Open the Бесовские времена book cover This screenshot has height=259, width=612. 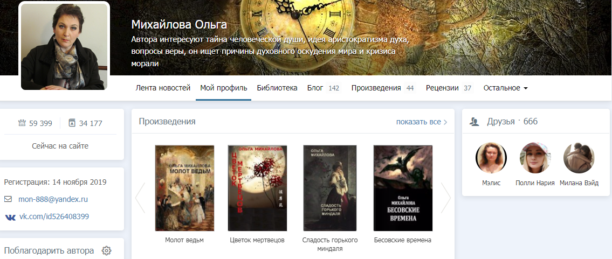pyautogui.click(x=403, y=188)
